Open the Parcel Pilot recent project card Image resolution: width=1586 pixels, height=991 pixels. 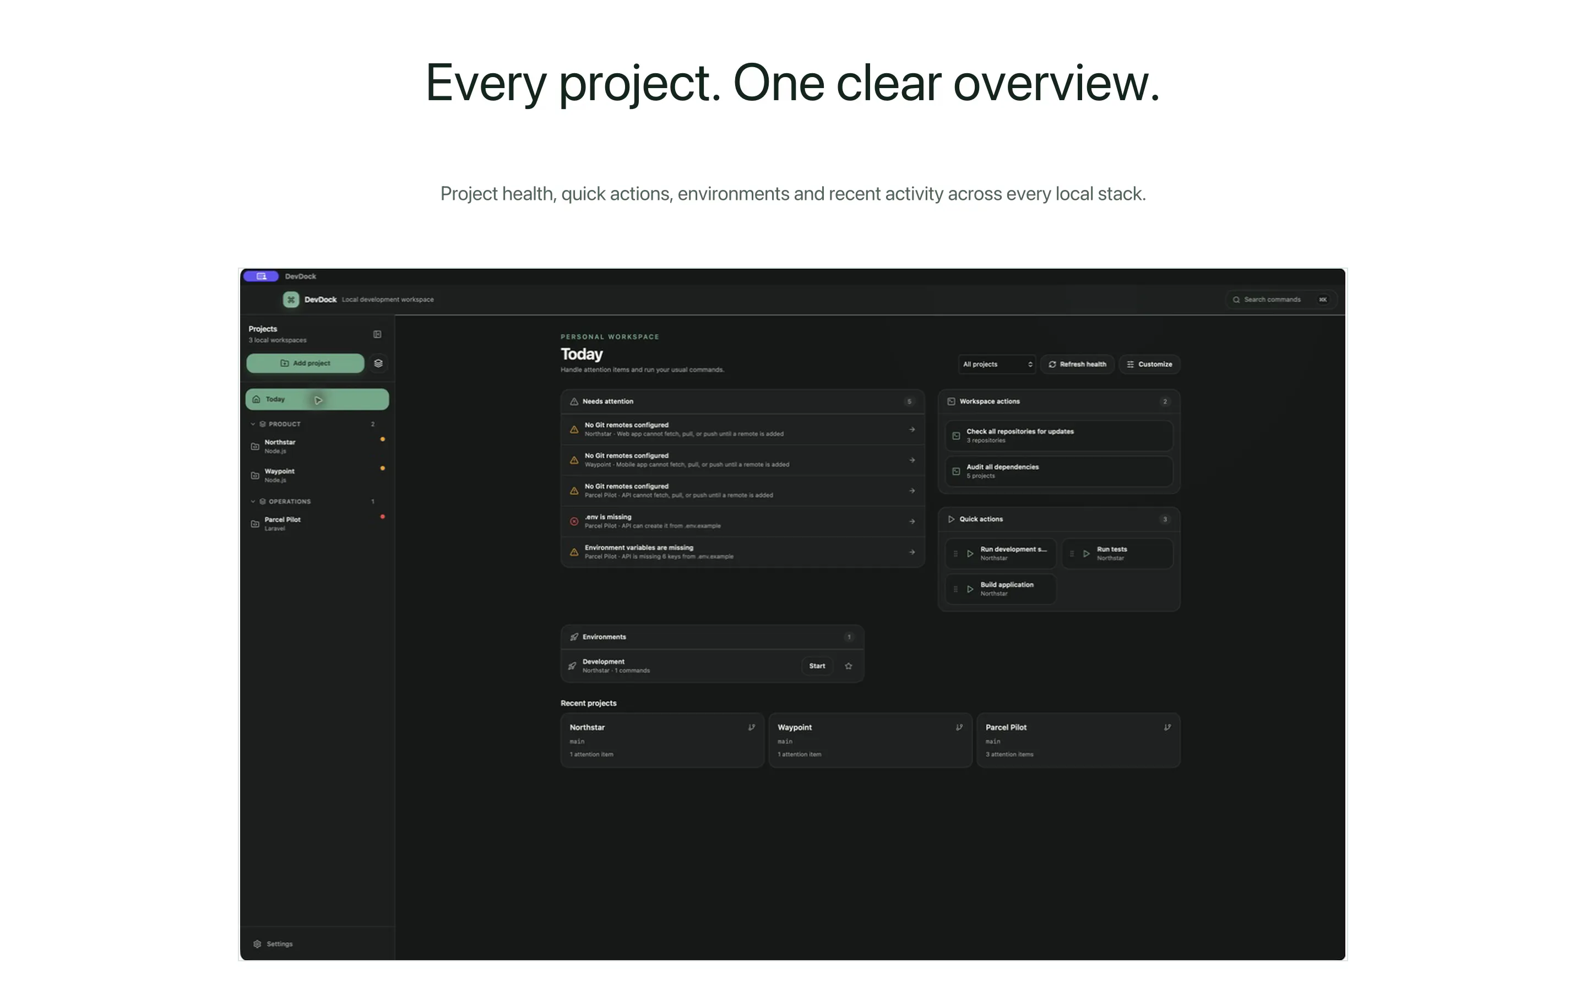tap(1078, 740)
